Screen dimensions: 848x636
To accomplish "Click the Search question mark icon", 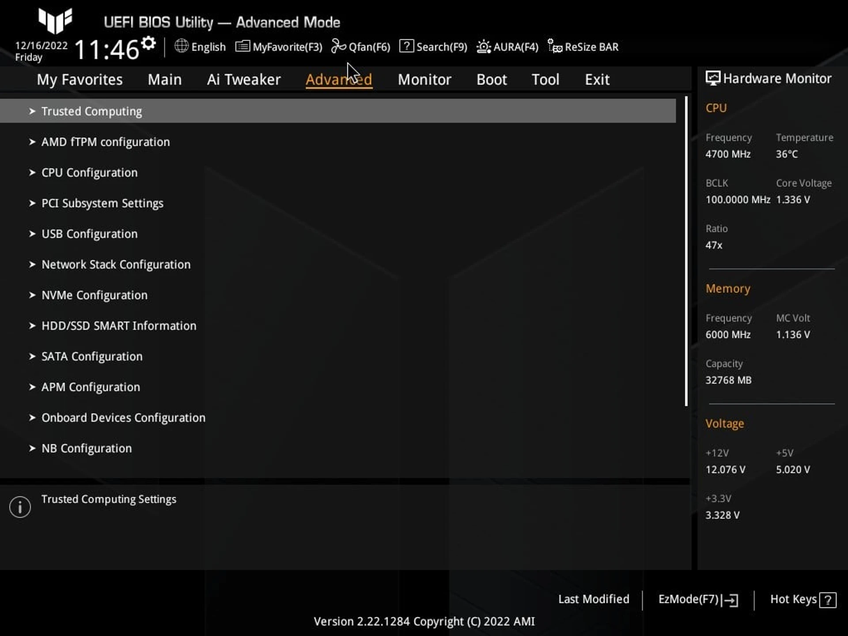I will (x=406, y=46).
